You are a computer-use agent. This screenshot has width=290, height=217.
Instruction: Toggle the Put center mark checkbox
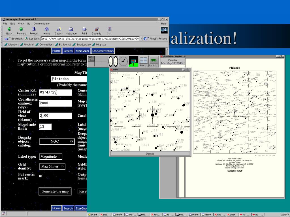point(40,176)
